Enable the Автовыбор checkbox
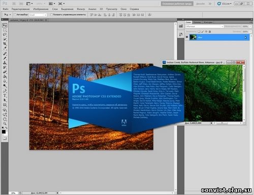Viewport: 254px width, 195px height. pyautogui.click(x=15, y=15)
